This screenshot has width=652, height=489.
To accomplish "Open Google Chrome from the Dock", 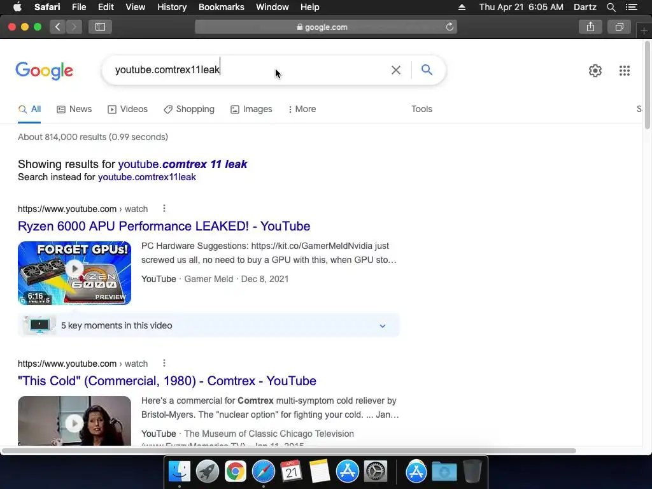I will 236,472.
